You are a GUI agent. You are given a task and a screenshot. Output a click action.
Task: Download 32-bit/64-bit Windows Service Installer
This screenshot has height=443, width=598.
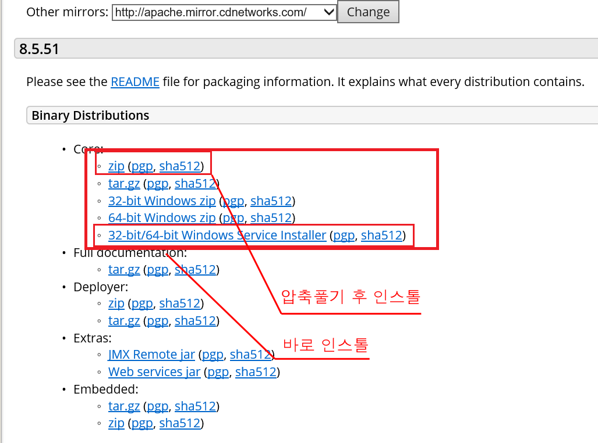pos(217,235)
